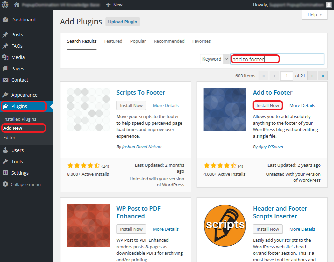The image size is (334, 262).
Task: Switch to the Recommended tab
Action: click(x=169, y=41)
